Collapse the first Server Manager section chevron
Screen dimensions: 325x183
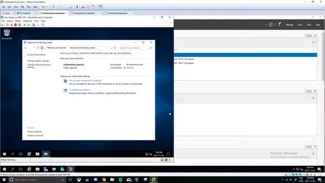tap(313, 42)
